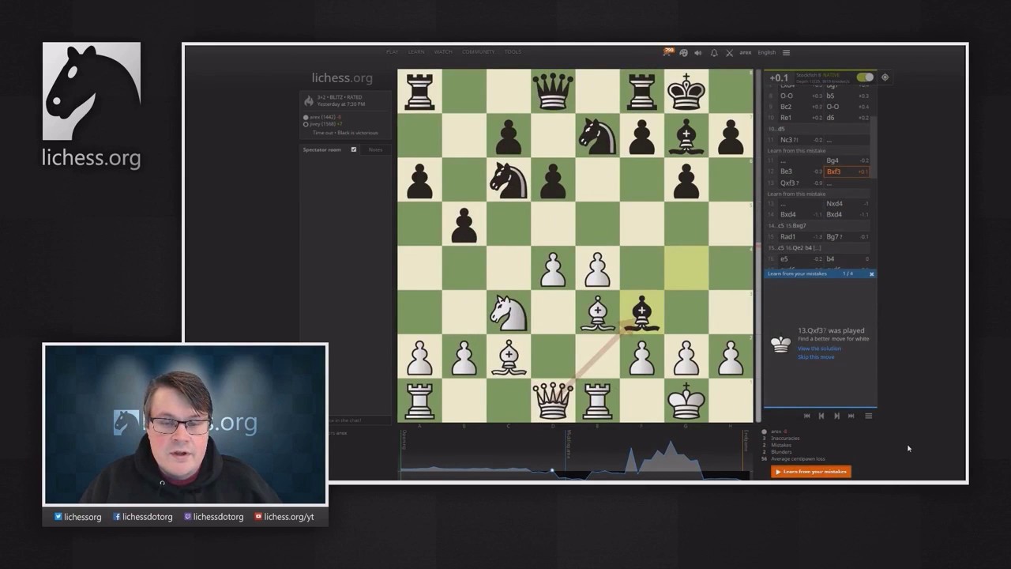Viewport: 1011px width, 569px height.
Task: Open the LEARN menu
Action: pos(416,52)
